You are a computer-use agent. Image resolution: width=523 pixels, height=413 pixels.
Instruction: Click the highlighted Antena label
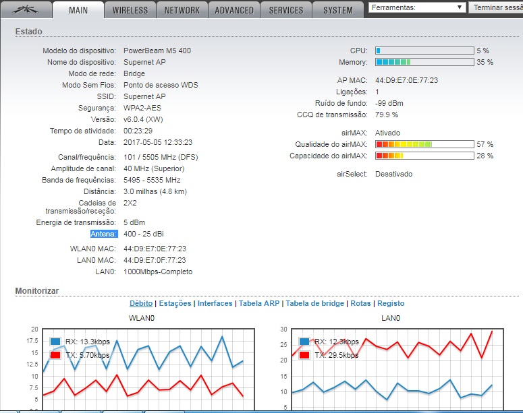click(104, 234)
